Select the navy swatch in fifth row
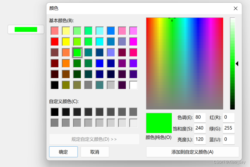Image resolution: width=250 pixels, height=167 pixels. tap(100, 74)
